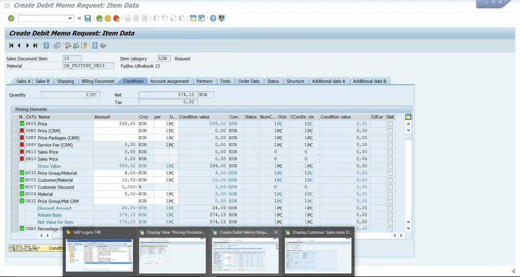Toggle Stat checkbox in 0PR0 Price (CRM) row

[390, 131]
